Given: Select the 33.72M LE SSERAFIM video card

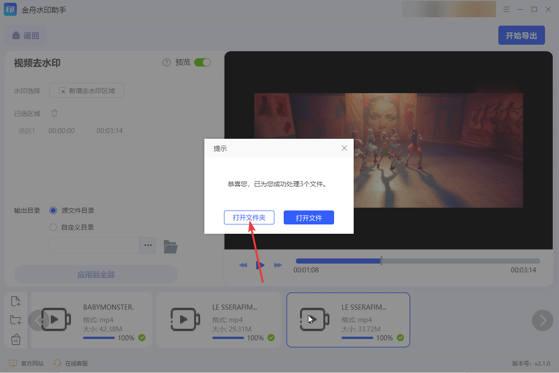Looking at the screenshot, I should click(348, 320).
